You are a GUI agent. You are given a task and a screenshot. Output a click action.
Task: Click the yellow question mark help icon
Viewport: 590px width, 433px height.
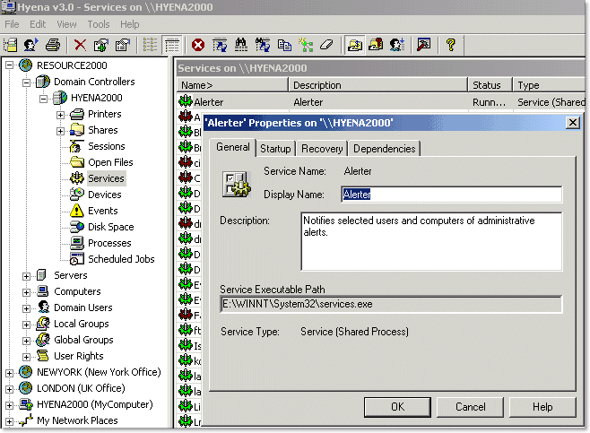(x=450, y=45)
